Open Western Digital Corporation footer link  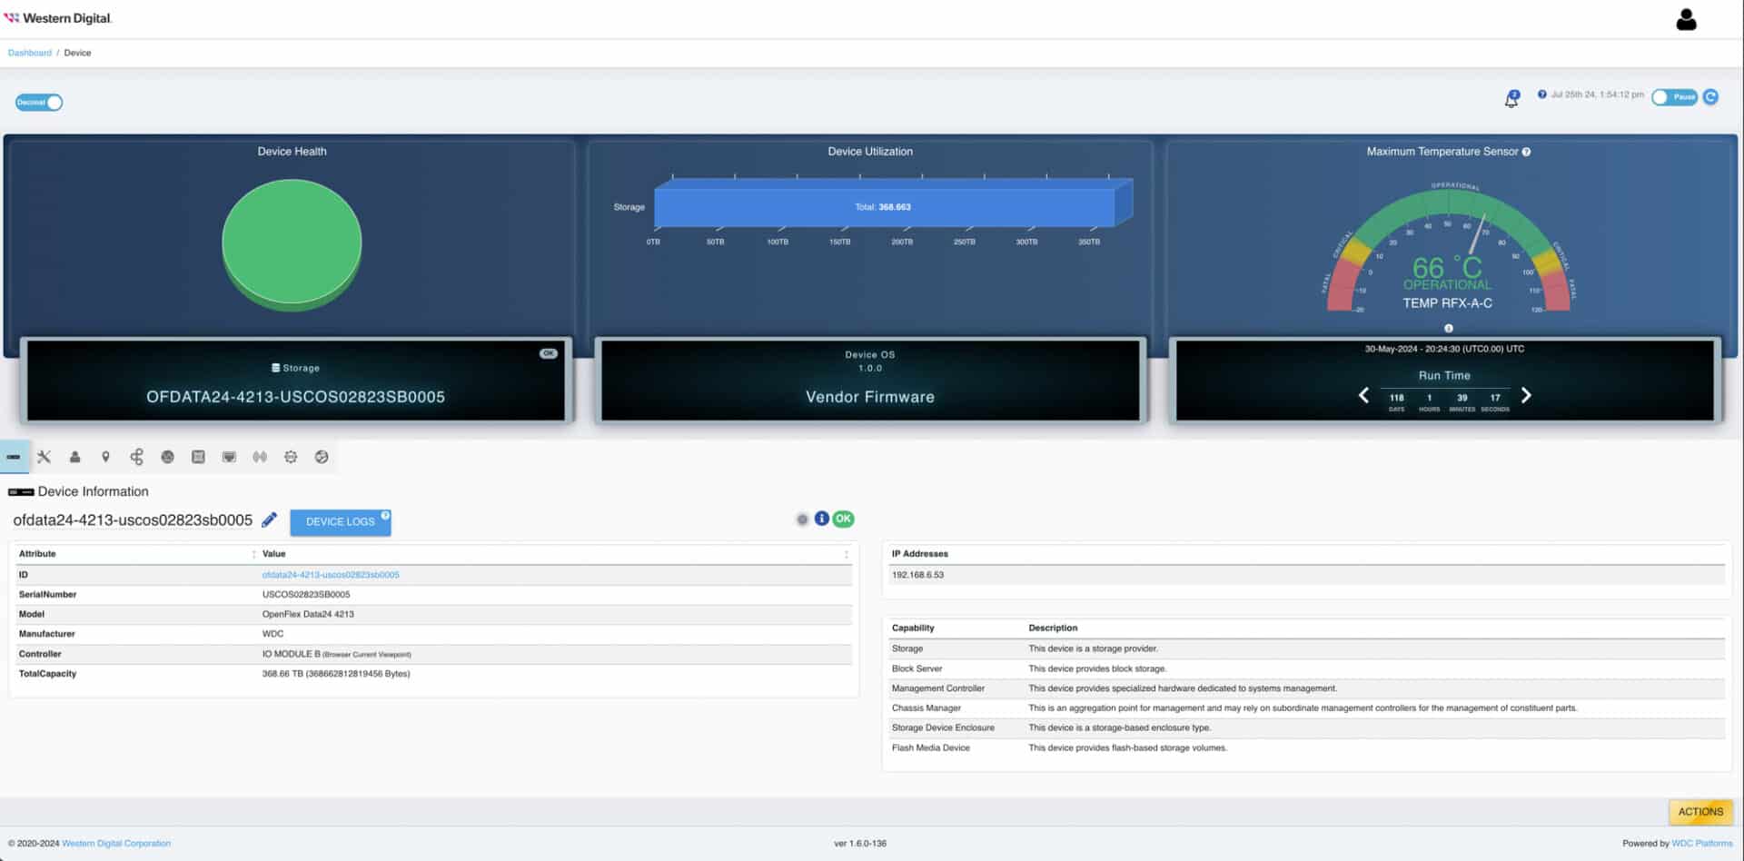pos(116,844)
